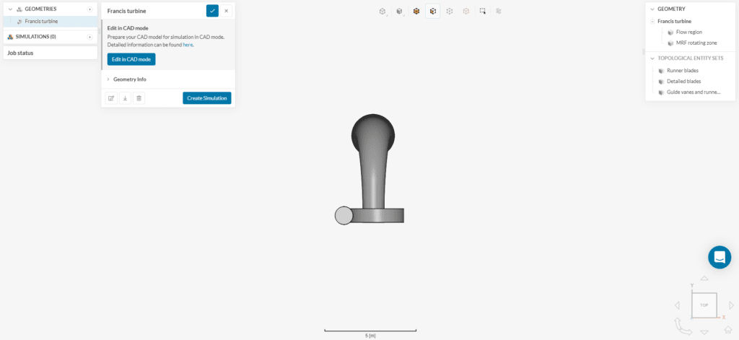Select MRF rotating zone in geometry tree
The height and width of the screenshot is (340, 739).
[696, 43]
